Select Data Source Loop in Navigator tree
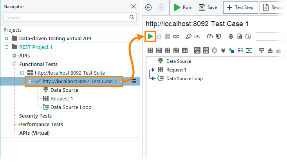 tap(71, 107)
